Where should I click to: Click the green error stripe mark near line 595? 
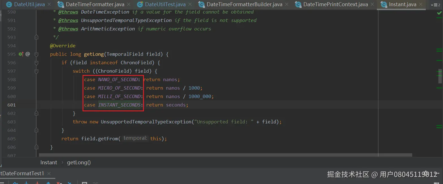point(439,51)
